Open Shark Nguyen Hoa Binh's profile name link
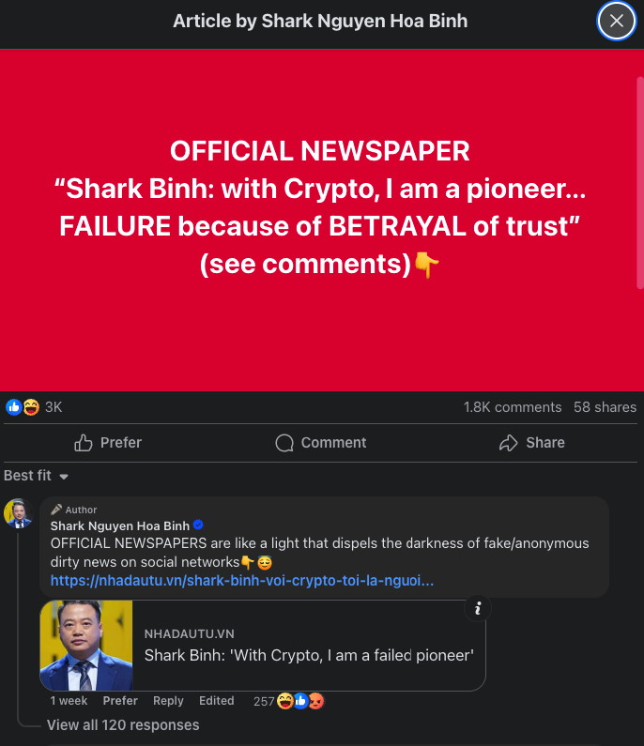 click(120, 525)
